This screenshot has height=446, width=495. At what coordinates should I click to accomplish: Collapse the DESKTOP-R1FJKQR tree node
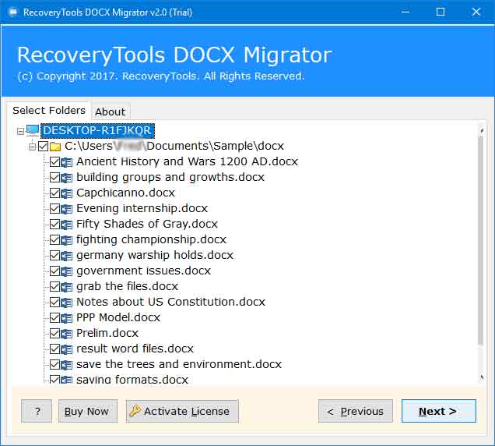(x=20, y=131)
